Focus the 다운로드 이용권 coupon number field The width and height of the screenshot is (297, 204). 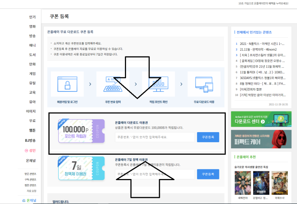pyautogui.click(x=155, y=137)
